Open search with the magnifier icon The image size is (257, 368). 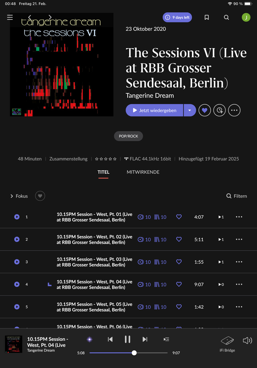[227, 18]
